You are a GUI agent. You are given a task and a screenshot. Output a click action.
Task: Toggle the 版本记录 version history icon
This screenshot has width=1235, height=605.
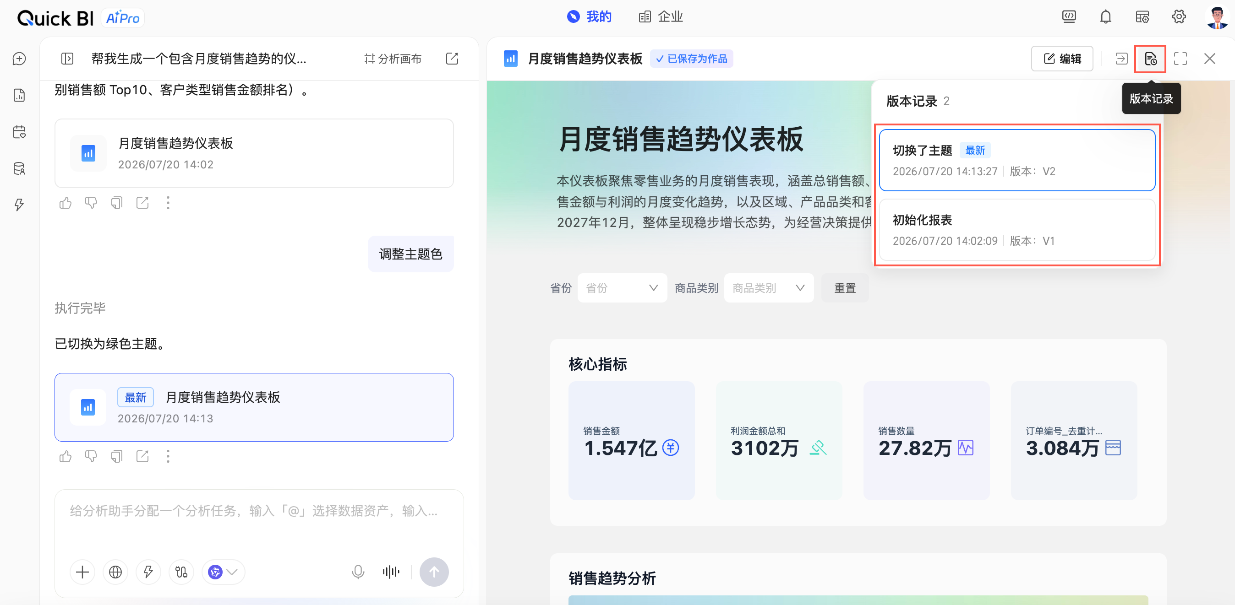coord(1150,59)
